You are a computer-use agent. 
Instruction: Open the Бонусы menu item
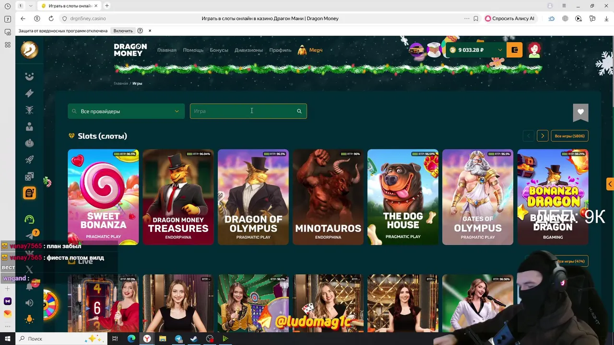(x=219, y=50)
